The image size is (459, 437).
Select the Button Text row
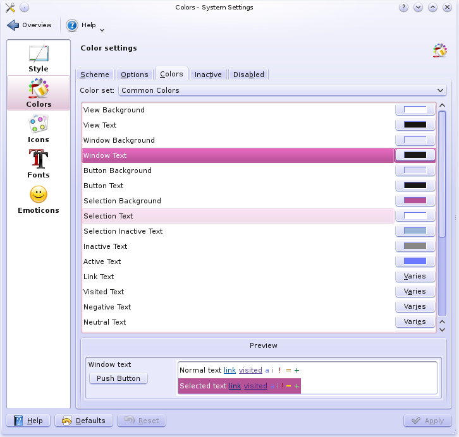pyautogui.click(x=238, y=186)
